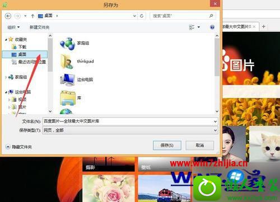Screen dimensions: 280x202
Task: Collapse the 这台电脑 tree node
Action: click(x=6, y=92)
